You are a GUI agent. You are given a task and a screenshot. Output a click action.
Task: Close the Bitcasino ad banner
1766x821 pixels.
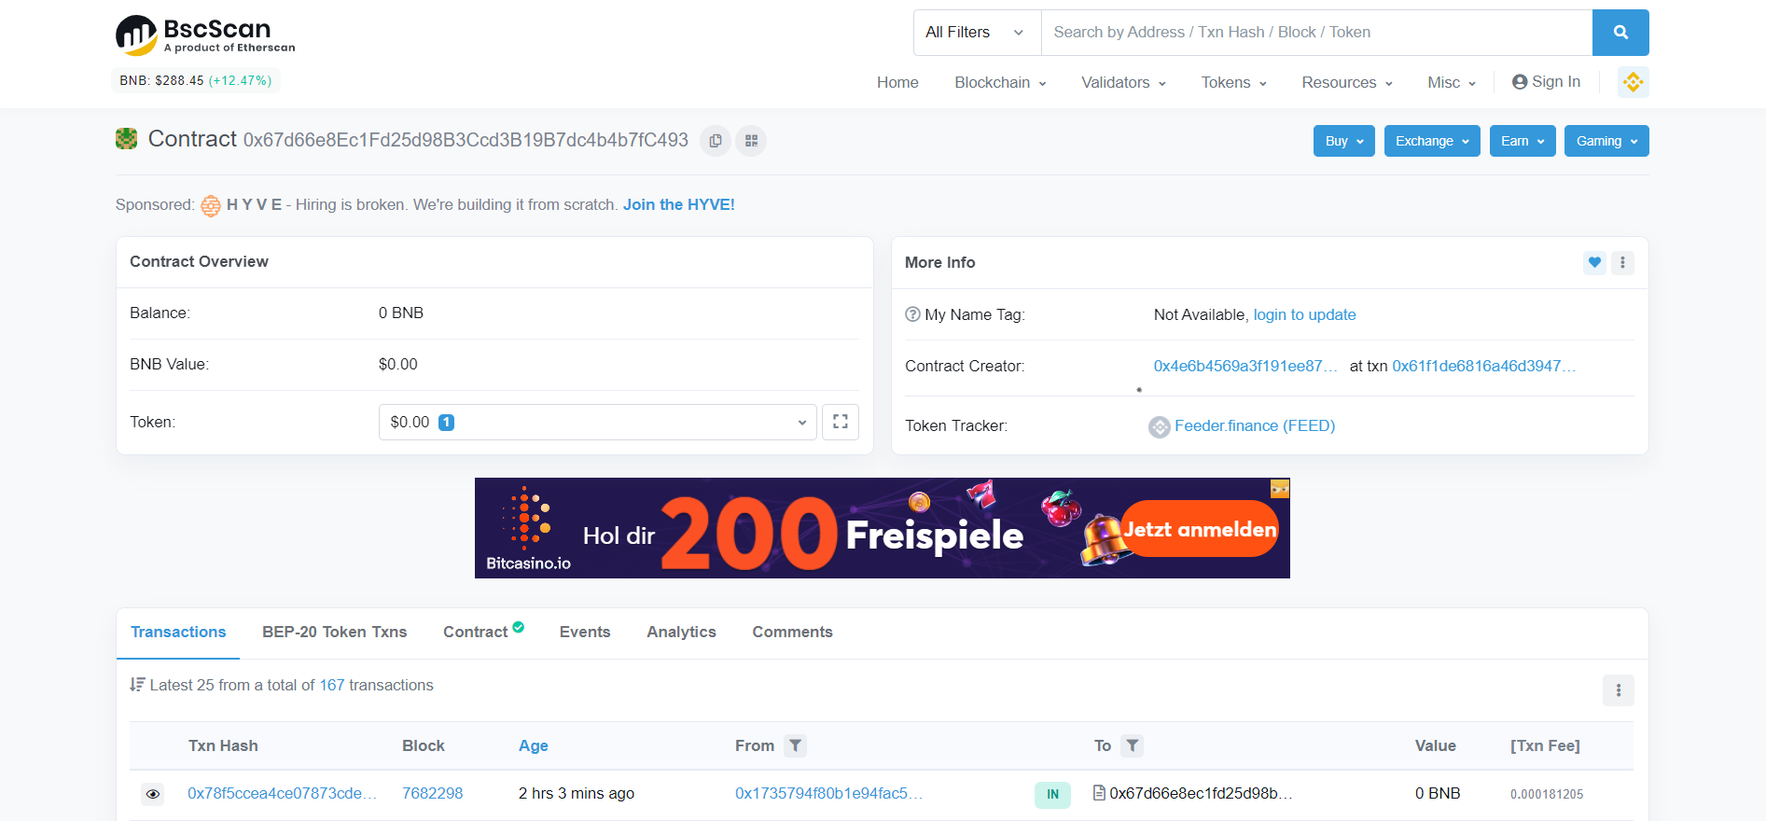coord(1280,488)
